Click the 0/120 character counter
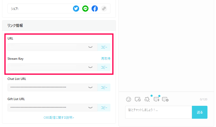The width and height of the screenshot is (216, 127). pos(204,99)
